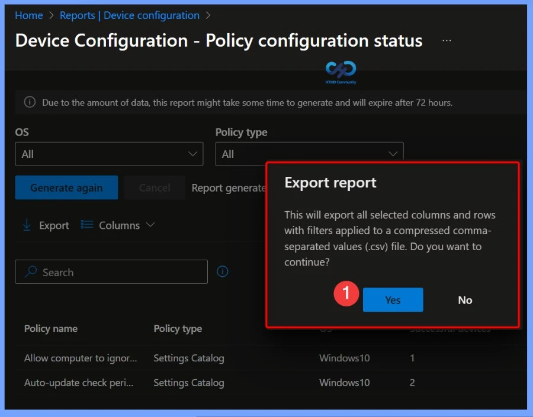Click the info circle icon next to the search box
Image resolution: width=533 pixels, height=417 pixels.
(x=222, y=271)
